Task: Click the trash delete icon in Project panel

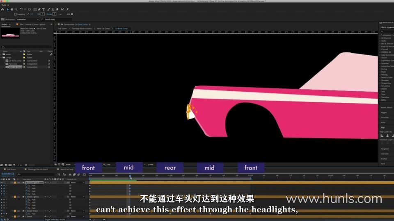Action: (26, 165)
